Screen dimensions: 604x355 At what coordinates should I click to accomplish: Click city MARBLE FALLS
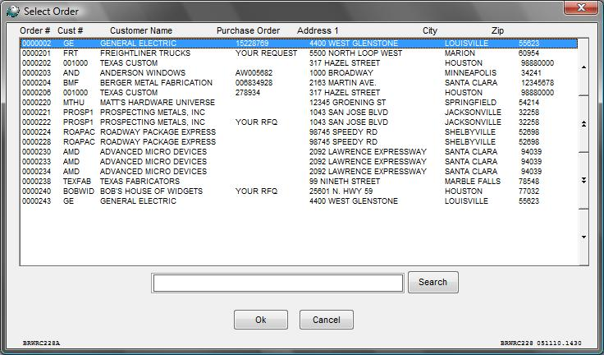tap(473, 181)
